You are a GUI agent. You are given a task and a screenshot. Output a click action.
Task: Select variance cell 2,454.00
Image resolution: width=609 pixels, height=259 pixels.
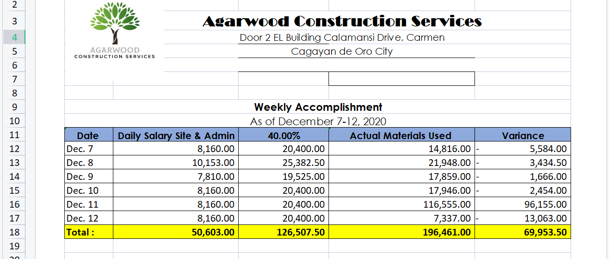(x=523, y=190)
